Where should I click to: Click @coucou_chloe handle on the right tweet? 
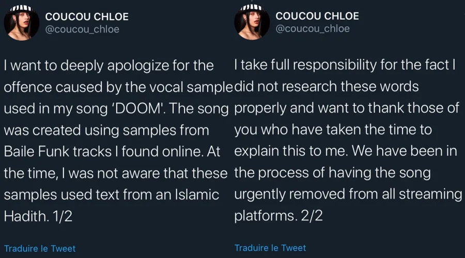click(x=313, y=28)
